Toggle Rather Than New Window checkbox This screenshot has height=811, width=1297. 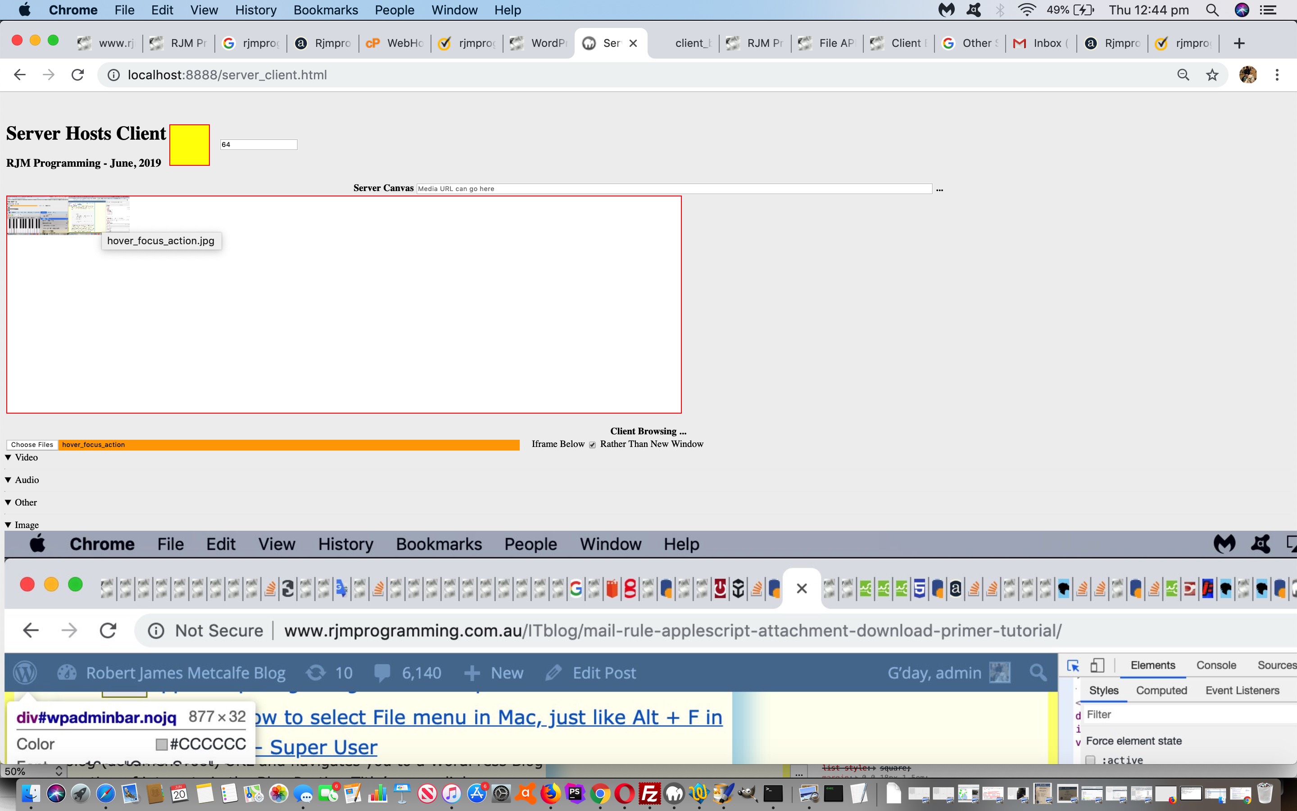tap(592, 444)
